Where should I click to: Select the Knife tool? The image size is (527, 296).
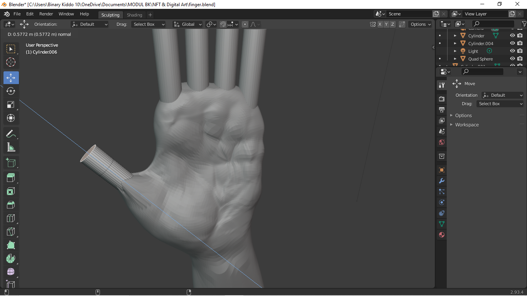pos(11,232)
